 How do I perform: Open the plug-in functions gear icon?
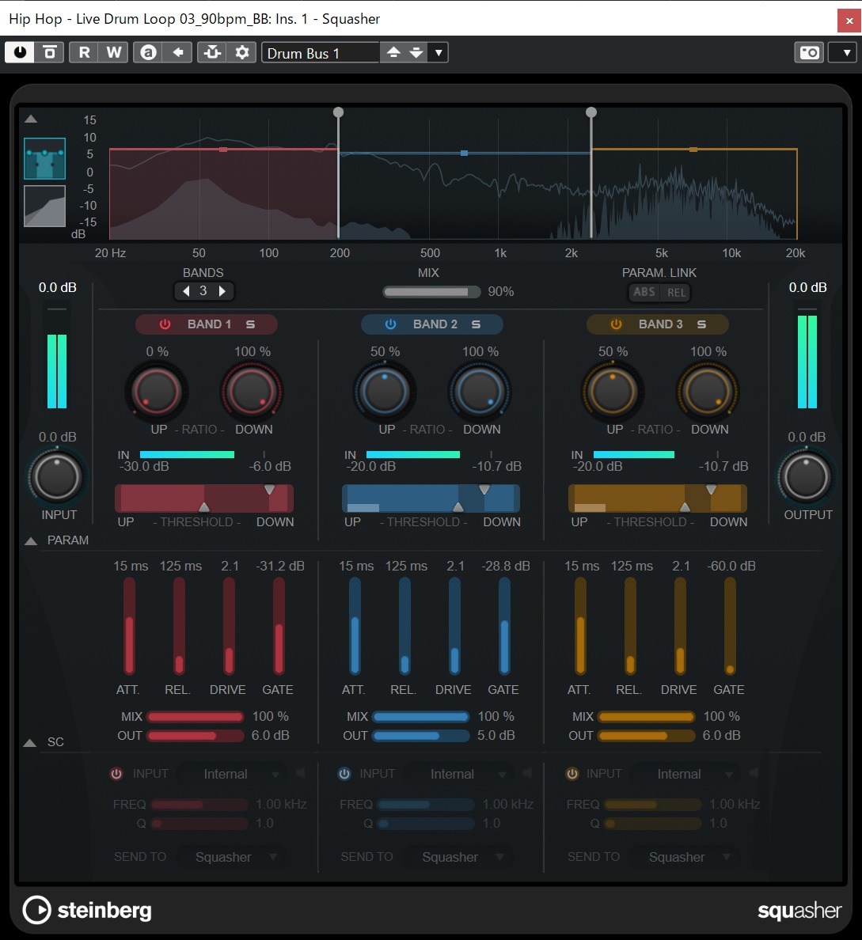[x=242, y=51]
